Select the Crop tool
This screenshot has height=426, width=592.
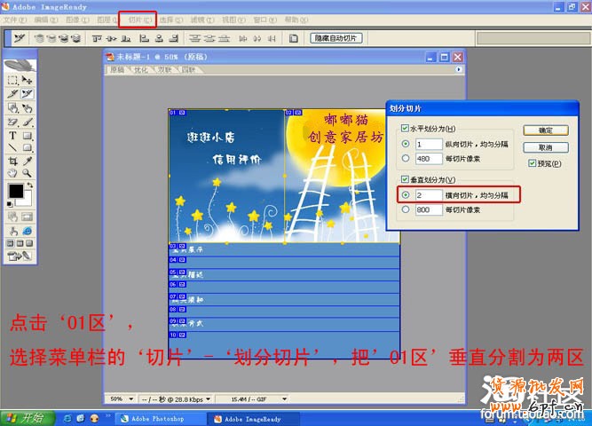tap(12, 161)
